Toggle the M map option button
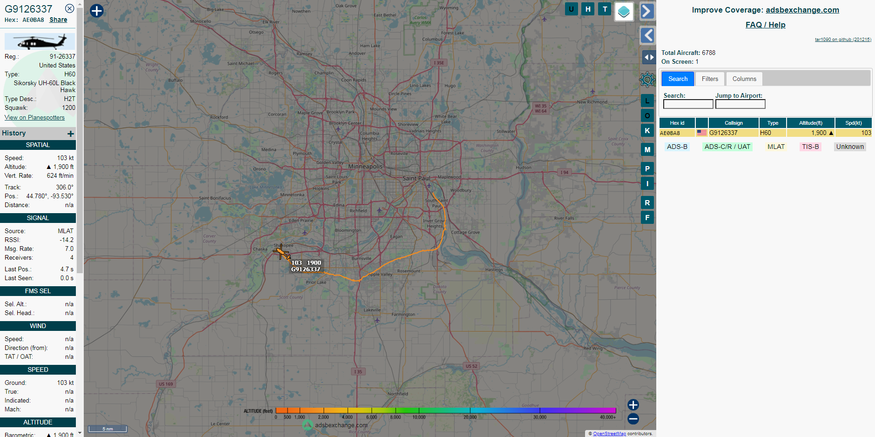 pos(647,149)
